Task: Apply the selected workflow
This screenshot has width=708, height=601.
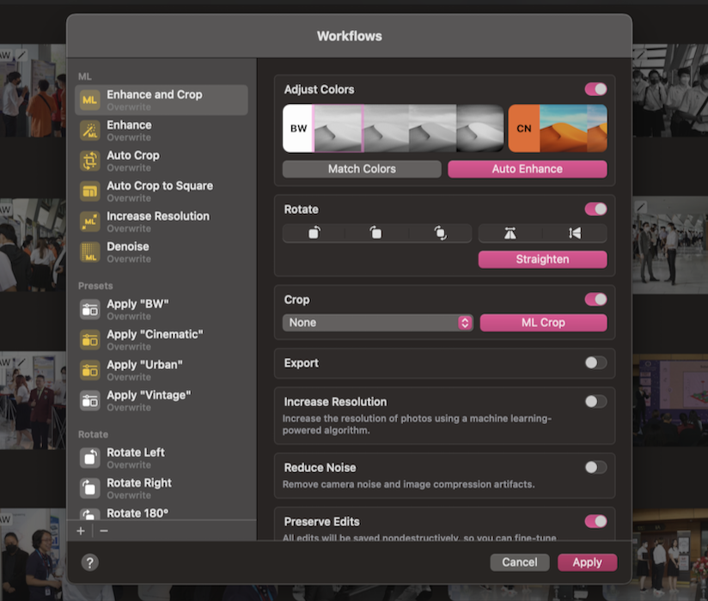Action: (x=587, y=562)
